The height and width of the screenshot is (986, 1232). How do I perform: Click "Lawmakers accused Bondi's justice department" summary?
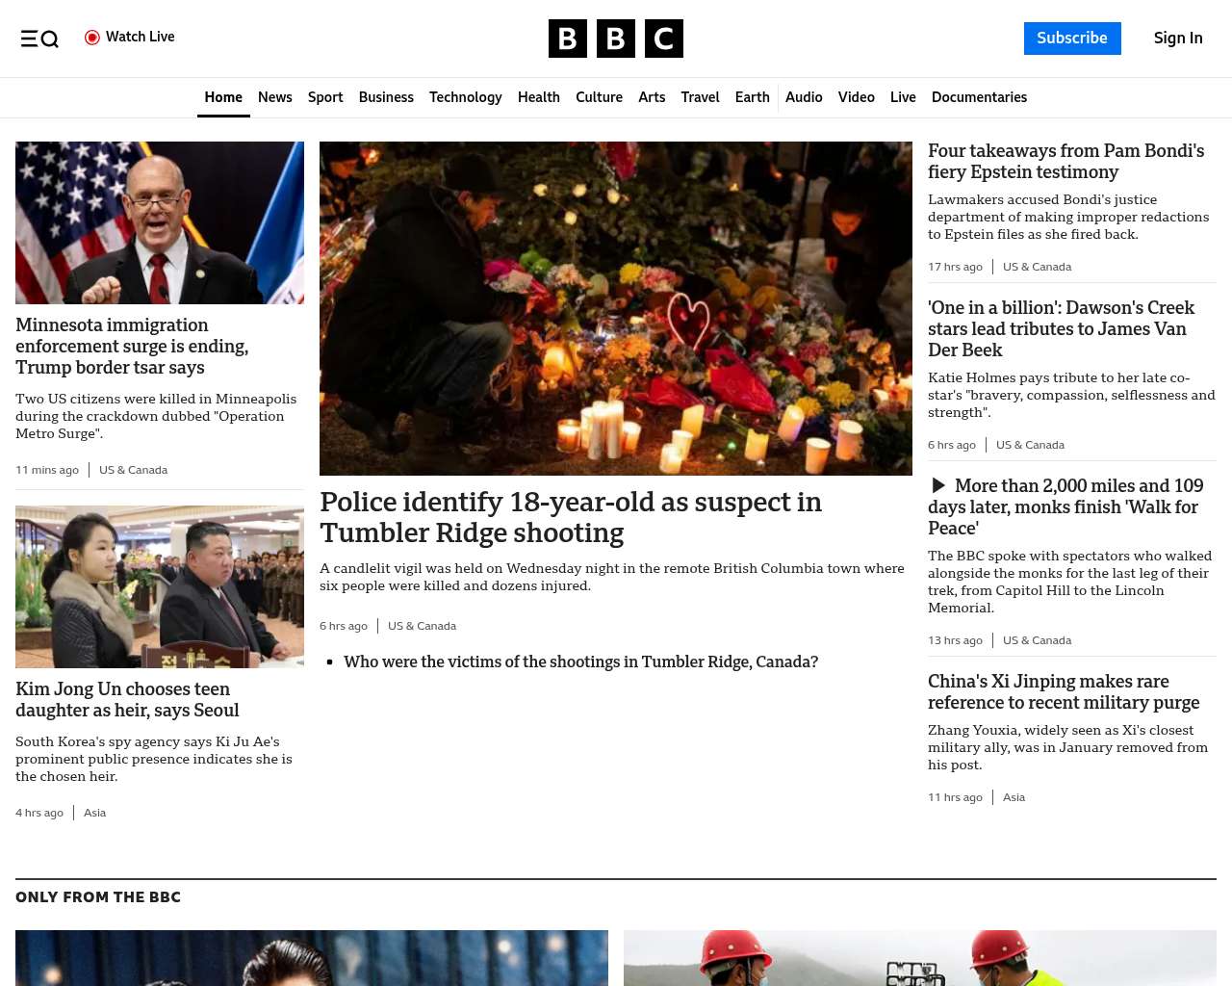[1068, 217]
